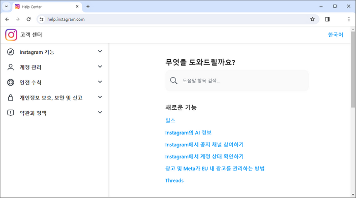The image size is (356, 198).
Task: Click the scrollbar down arrow
Action: pyautogui.click(x=353, y=195)
